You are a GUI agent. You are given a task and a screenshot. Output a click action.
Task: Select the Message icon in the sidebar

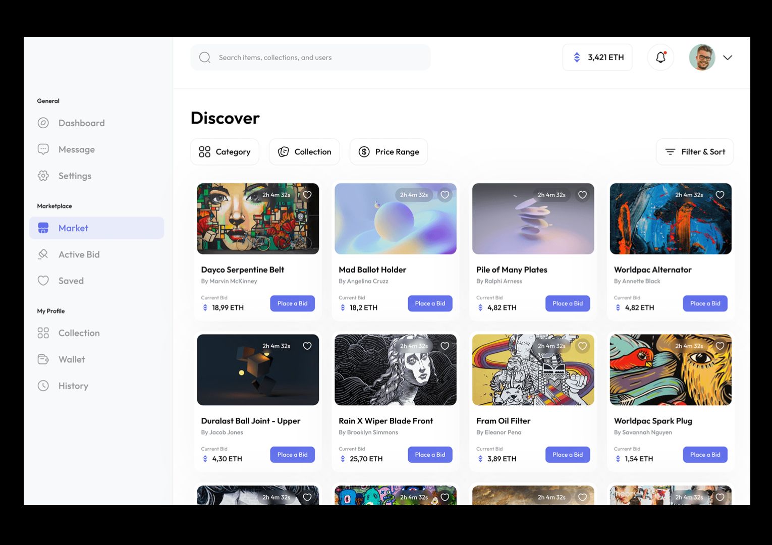(x=43, y=149)
